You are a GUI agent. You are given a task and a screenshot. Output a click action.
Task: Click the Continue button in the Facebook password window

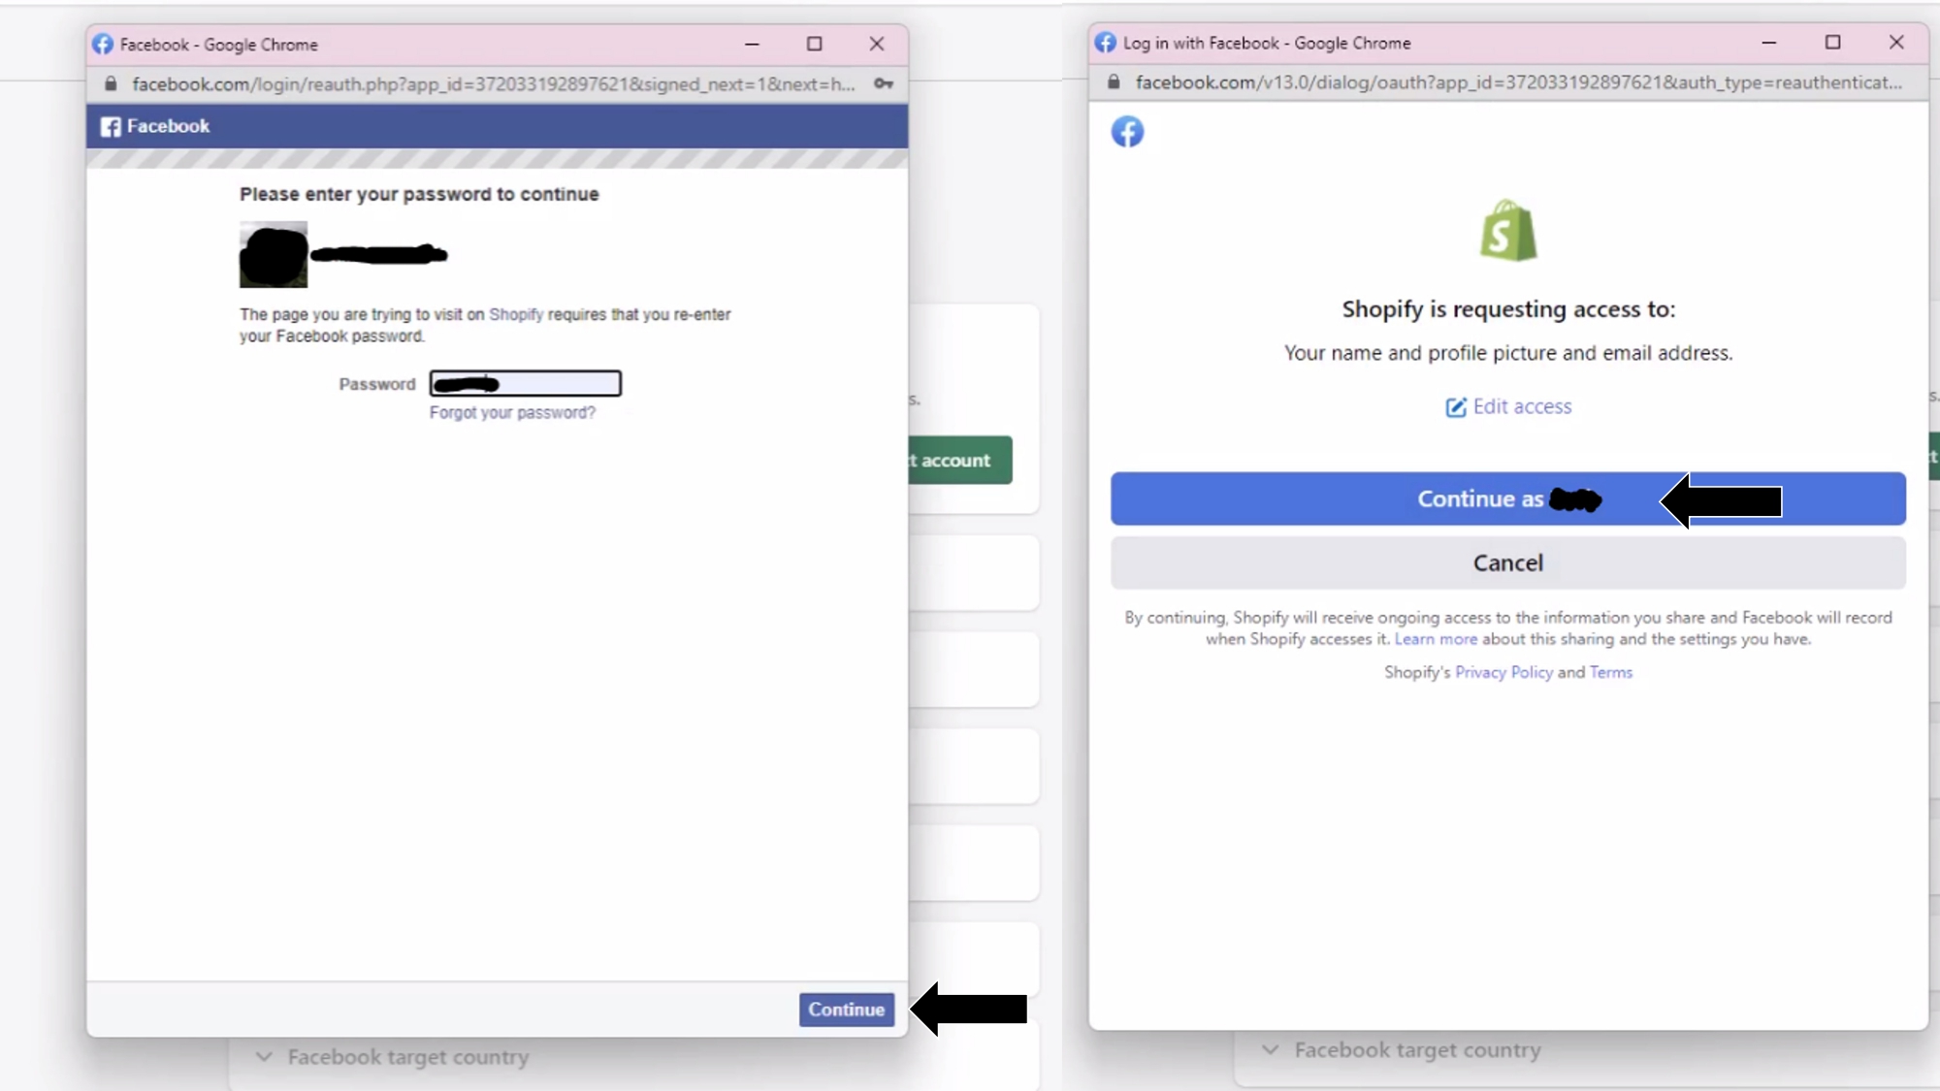click(846, 1010)
